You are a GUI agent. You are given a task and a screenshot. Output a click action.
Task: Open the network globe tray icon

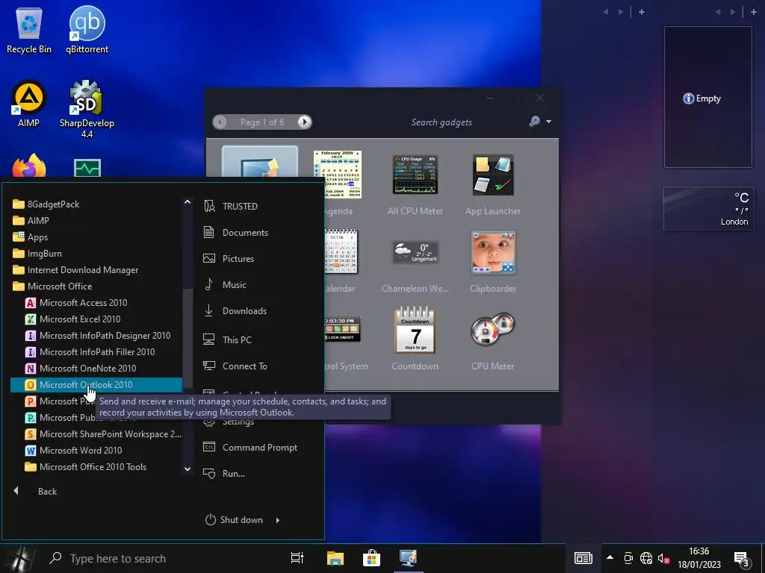tap(646, 558)
